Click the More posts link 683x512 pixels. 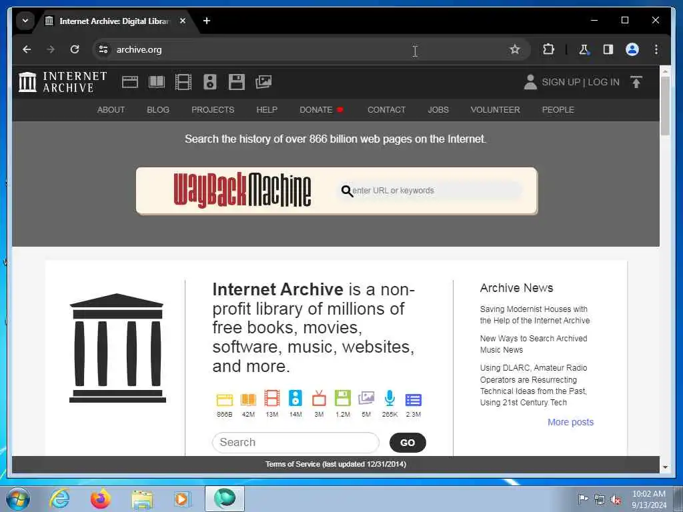pos(571,422)
